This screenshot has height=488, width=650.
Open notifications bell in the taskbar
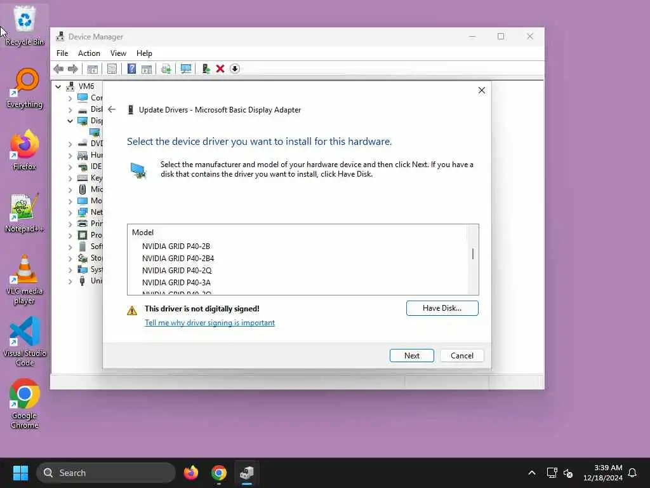pyautogui.click(x=633, y=473)
